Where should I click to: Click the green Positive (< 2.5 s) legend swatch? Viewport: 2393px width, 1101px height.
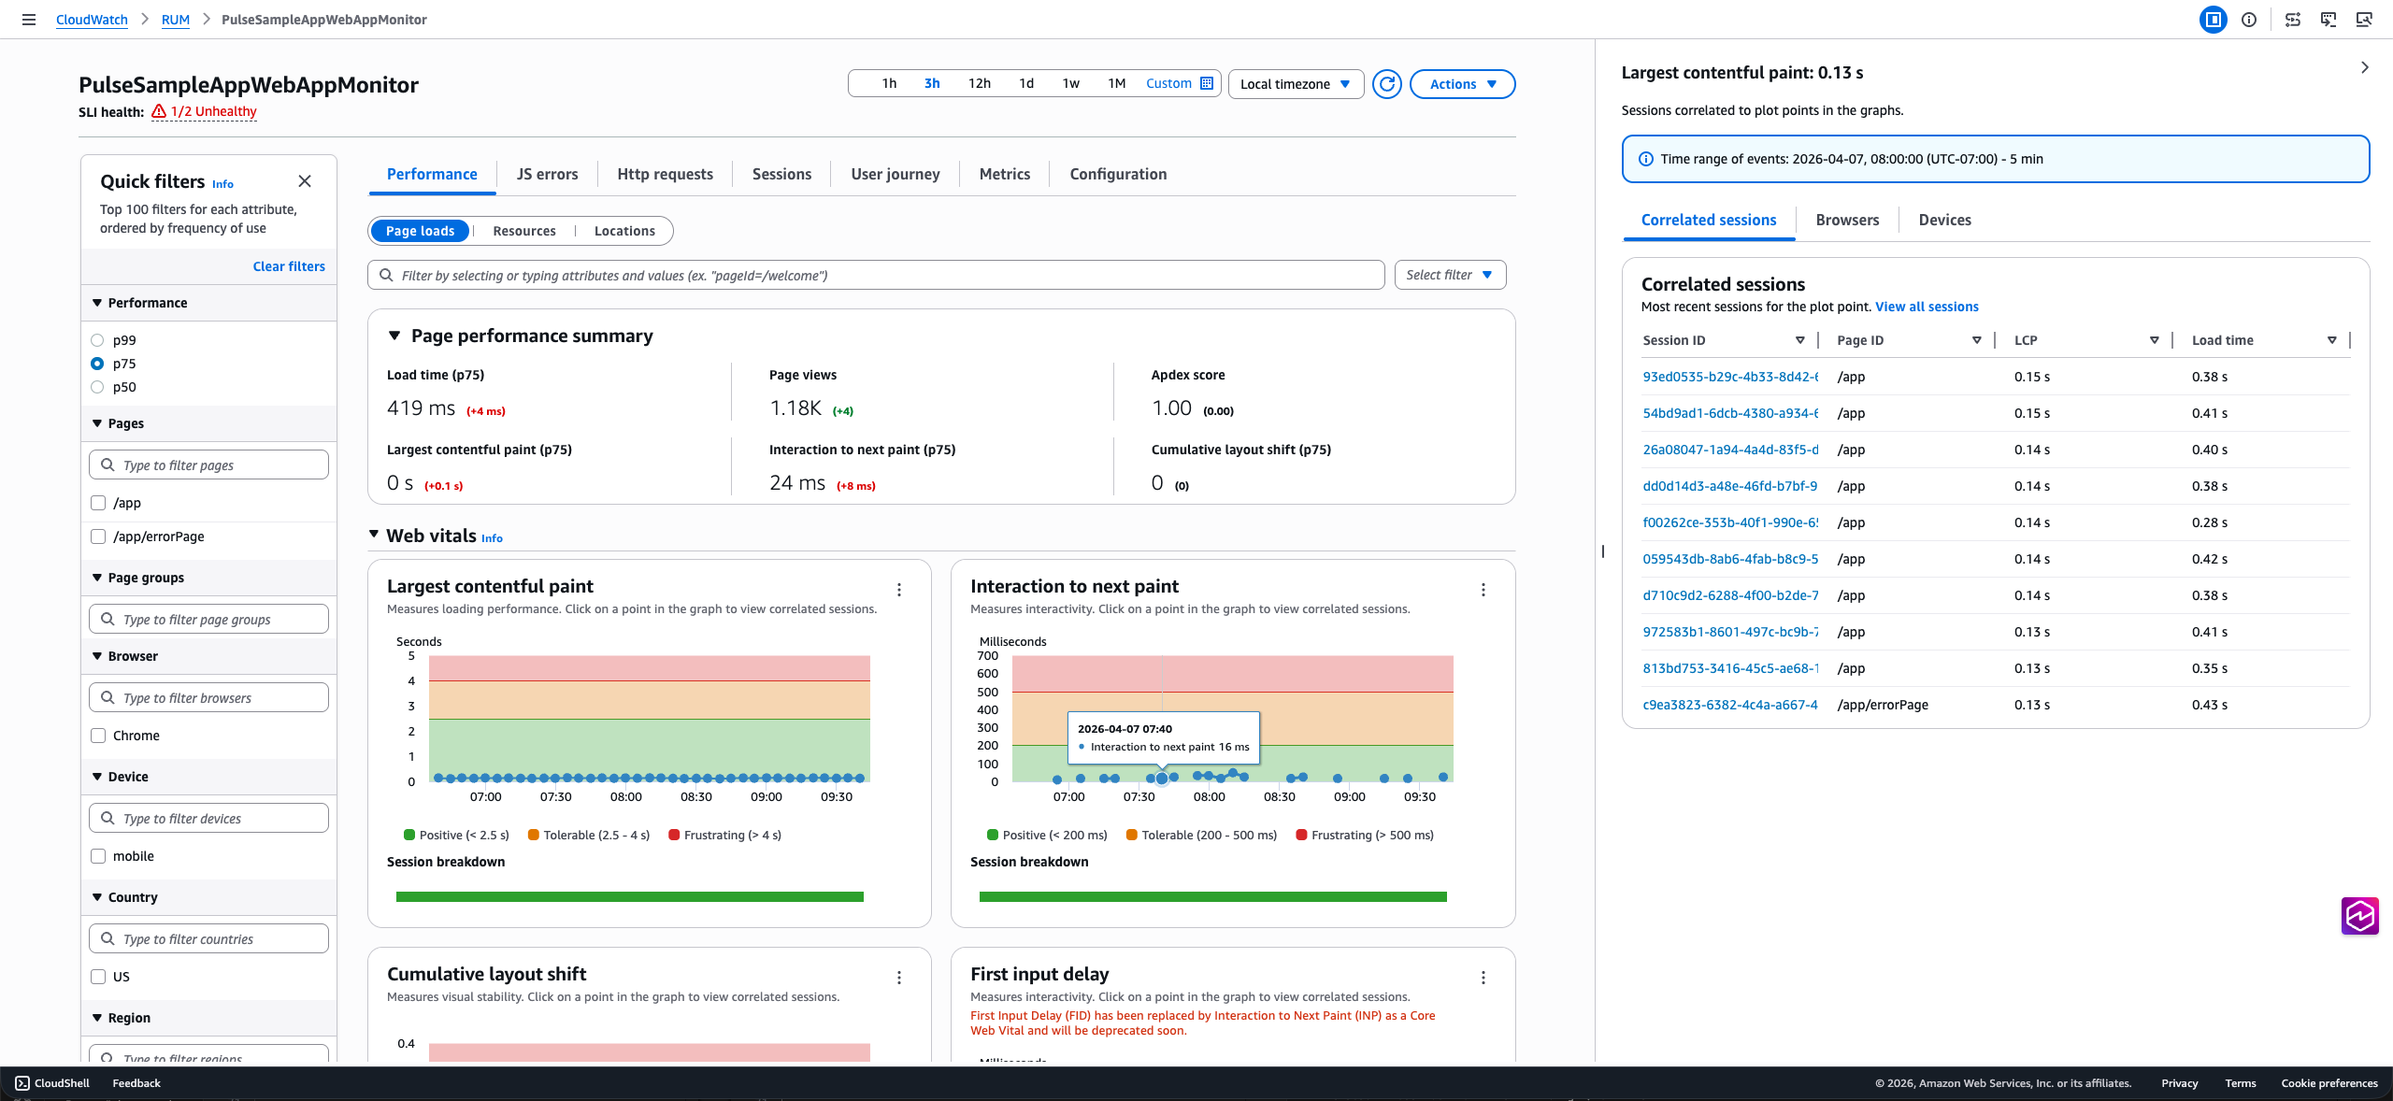[409, 835]
